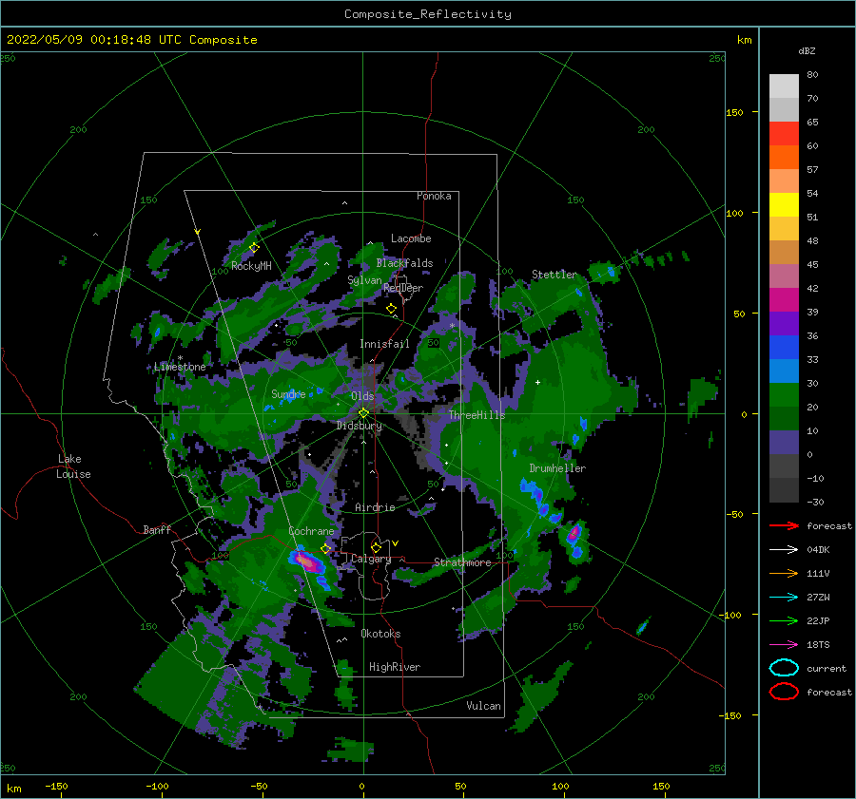Screen dimensions: 856x799
Task: Click the Blackfalds city label
Action: [404, 263]
